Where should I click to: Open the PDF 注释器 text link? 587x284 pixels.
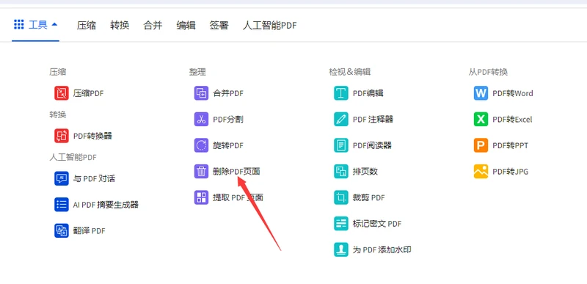[x=373, y=120]
